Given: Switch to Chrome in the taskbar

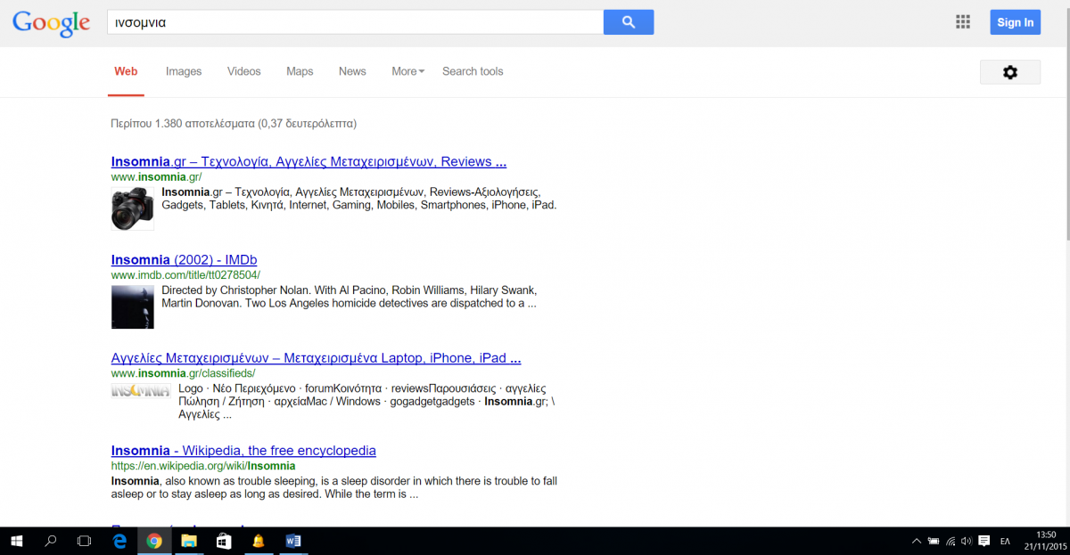Looking at the screenshot, I should 154,541.
